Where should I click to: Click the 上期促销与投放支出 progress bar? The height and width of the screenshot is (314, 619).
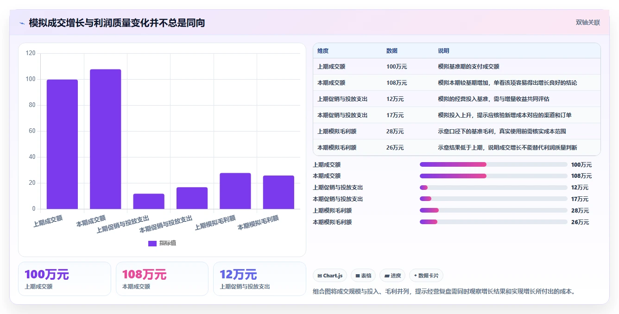coord(493,188)
